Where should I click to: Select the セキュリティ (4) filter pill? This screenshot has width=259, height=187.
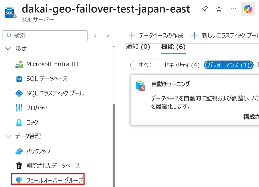182,65
